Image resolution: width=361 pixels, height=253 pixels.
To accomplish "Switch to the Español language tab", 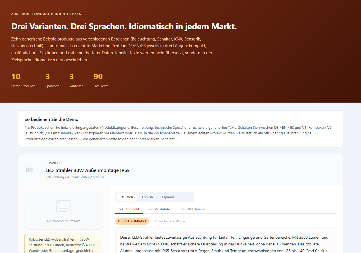I will (168, 197).
